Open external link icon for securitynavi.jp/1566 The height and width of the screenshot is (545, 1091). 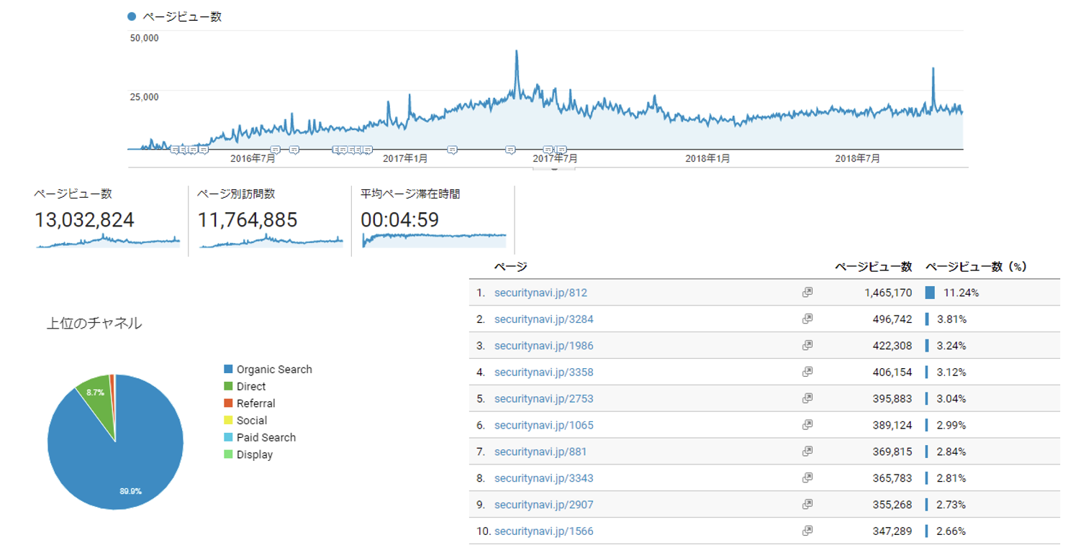tap(807, 531)
